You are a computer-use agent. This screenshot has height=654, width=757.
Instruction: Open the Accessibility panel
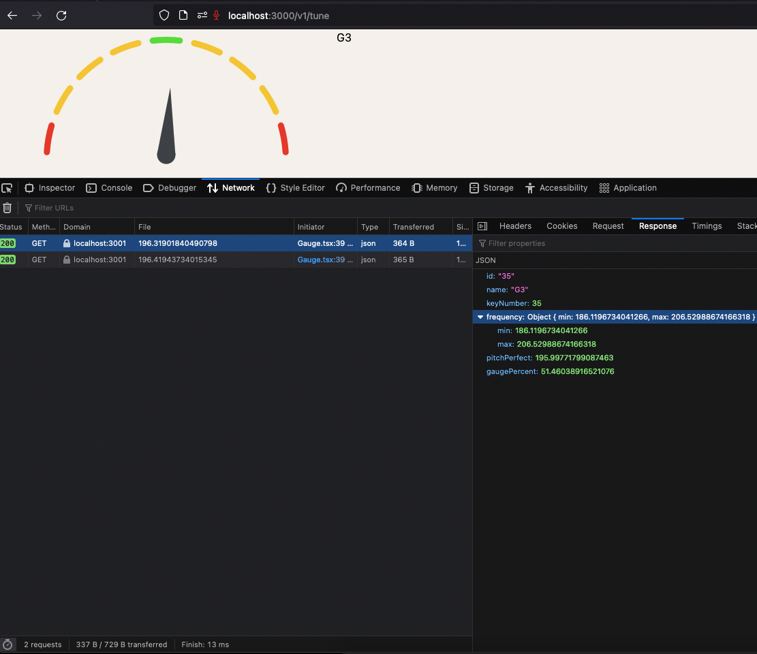(557, 188)
